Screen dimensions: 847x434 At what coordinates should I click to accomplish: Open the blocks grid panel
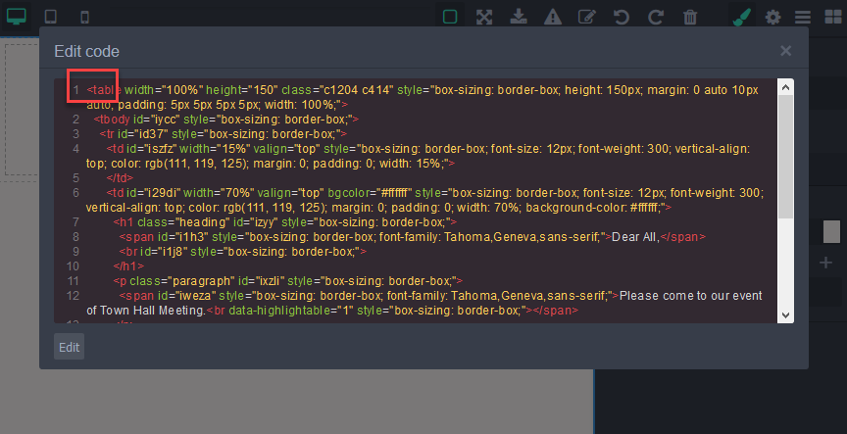(833, 17)
